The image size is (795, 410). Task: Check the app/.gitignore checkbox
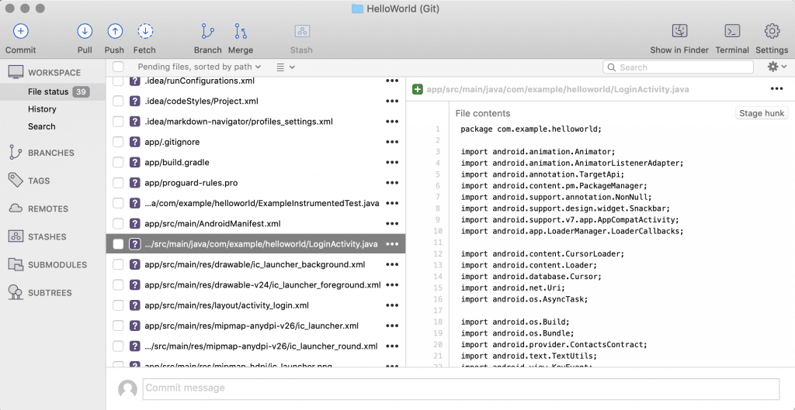[118, 143]
